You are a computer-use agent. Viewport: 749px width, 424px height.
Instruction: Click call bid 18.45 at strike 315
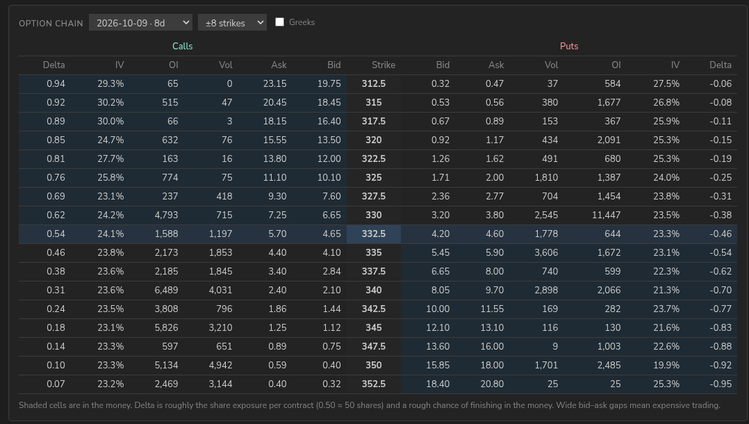coord(329,102)
